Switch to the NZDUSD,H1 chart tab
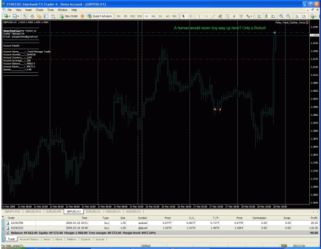This screenshot has height=249, width=321. [114, 212]
